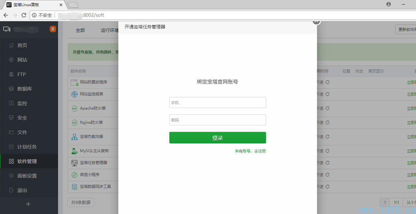Image resolution: width=416 pixels, height=214 pixels.
Task: Click the 软件名称 column header
Action: (78, 71)
